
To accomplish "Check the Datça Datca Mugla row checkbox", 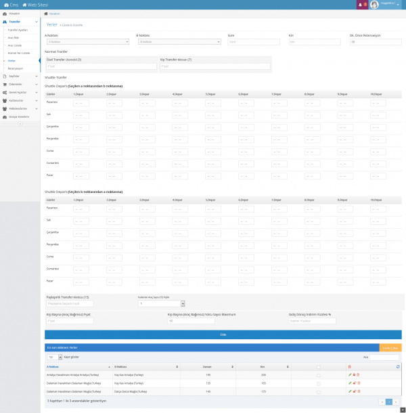I will click(x=319, y=391).
